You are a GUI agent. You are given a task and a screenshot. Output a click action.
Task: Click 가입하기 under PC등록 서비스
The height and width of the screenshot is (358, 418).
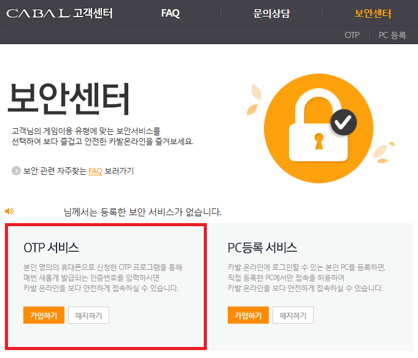pos(248,315)
